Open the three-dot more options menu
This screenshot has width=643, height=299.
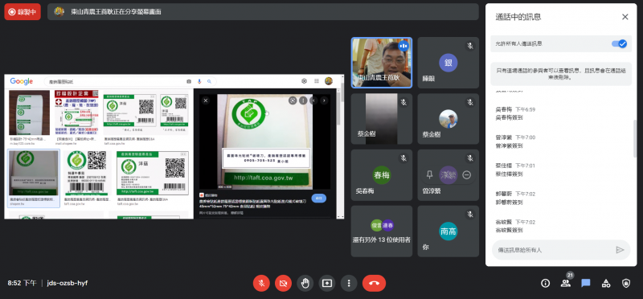tap(349, 283)
